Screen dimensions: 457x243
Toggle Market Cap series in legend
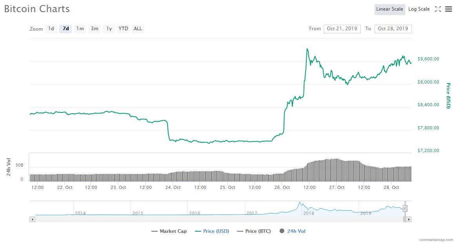169,231
